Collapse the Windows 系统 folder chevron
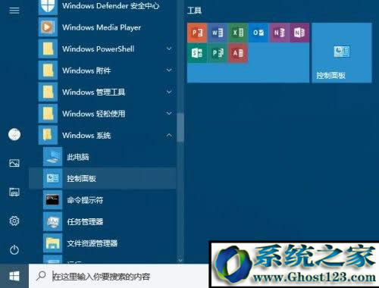 click(x=169, y=136)
